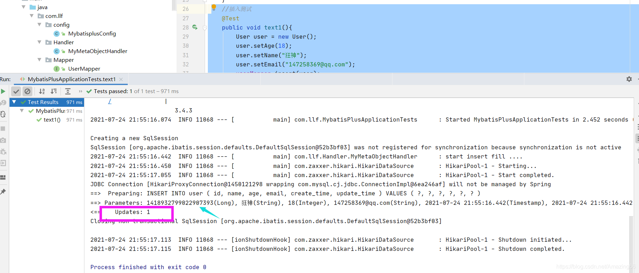Click the Rerun Failed Tests icon
The image size is (639, 273).
(3, 103)
